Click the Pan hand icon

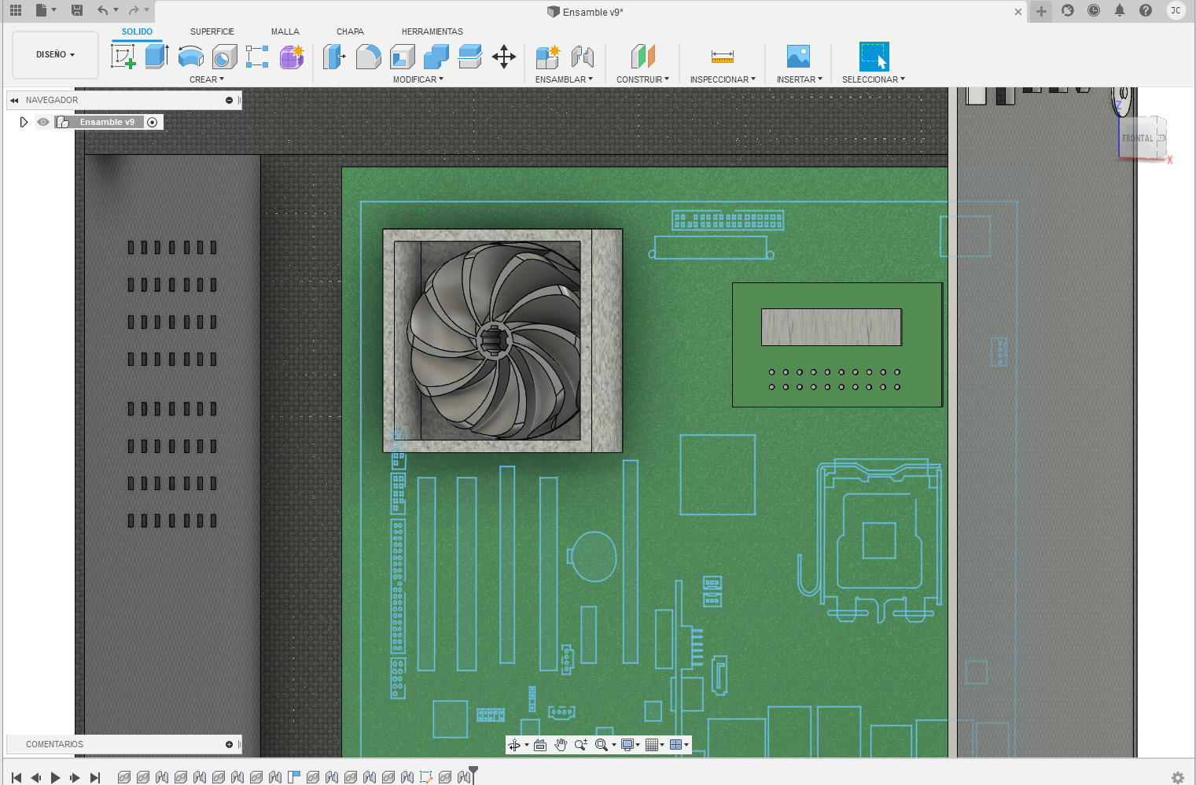[x=561, y=745]
